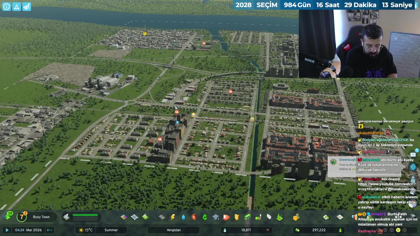The width and height of the screenshot is (420, 236).
Task: Change simulation speed with the triple-arrow button
Action: tap(50, 230)
